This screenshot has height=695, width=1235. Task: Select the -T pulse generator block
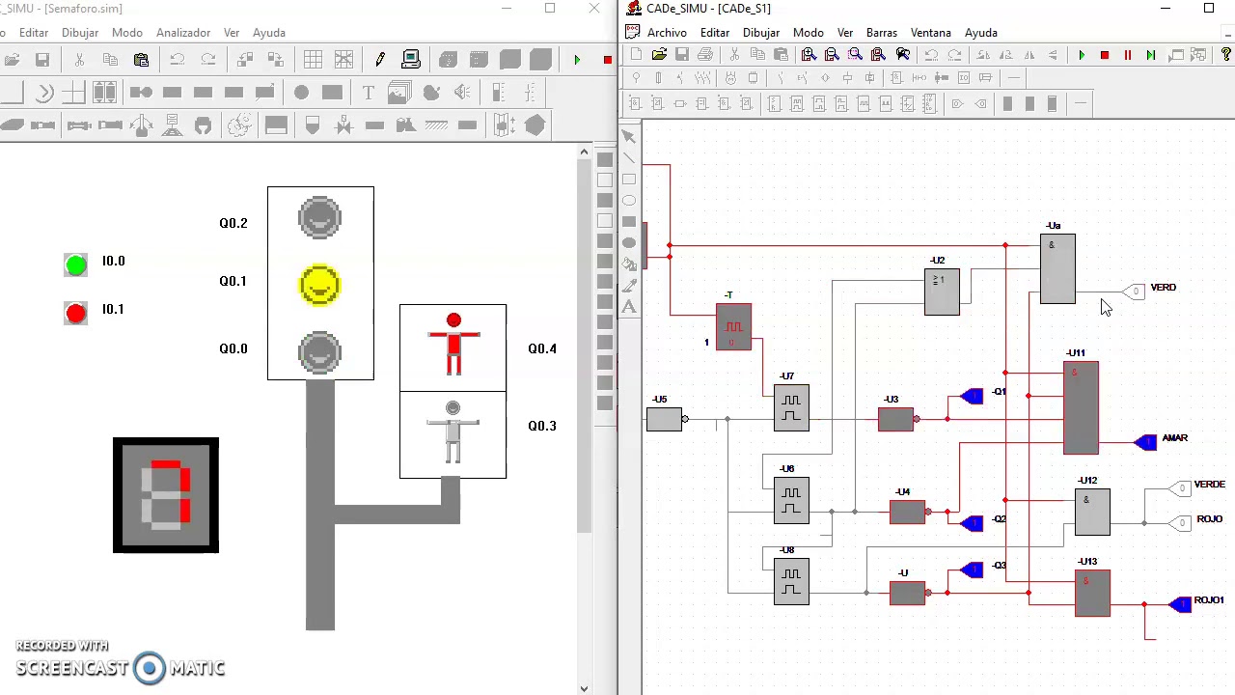click(x=733, y=326)
